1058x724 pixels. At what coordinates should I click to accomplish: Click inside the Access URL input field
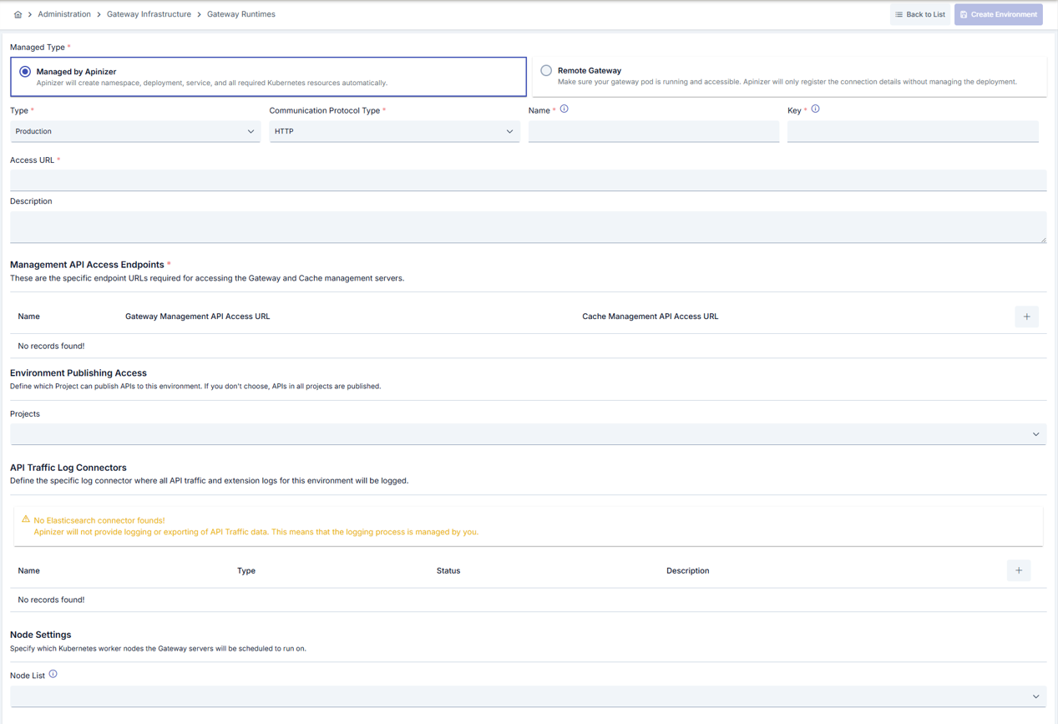(x=528, y=180)
